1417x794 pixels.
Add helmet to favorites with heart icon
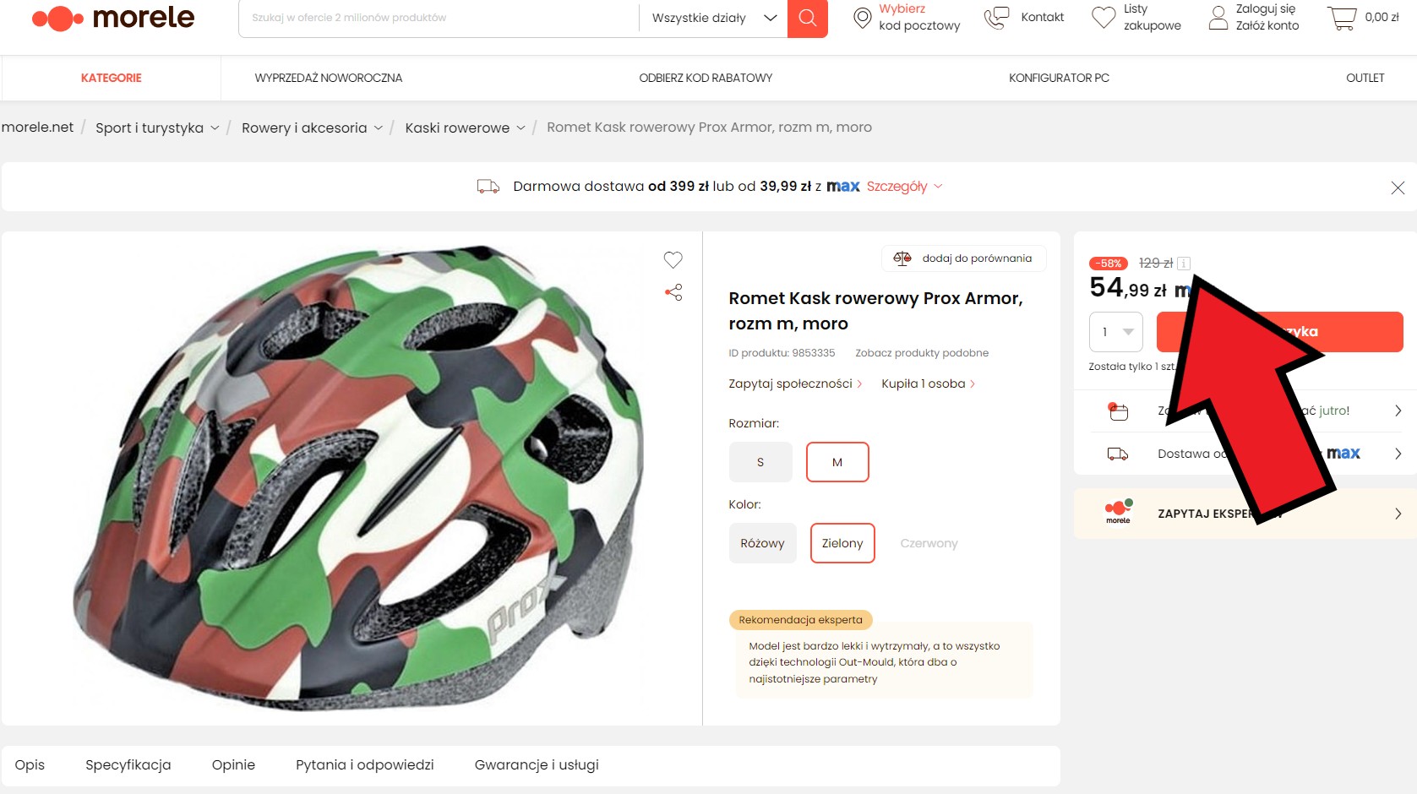[x=673, y=260]
